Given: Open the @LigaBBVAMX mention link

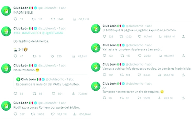Looking at the screenshot, I should tap(52, 33).
